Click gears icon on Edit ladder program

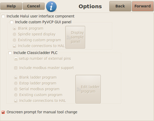[x=79, y=89]
